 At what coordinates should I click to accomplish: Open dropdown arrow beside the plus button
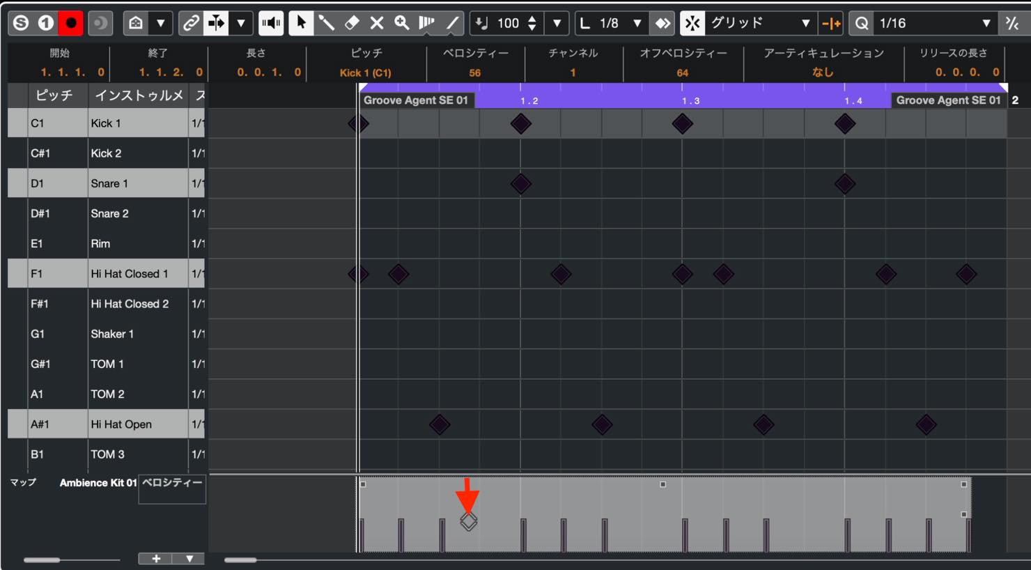(x=189, y=559)
